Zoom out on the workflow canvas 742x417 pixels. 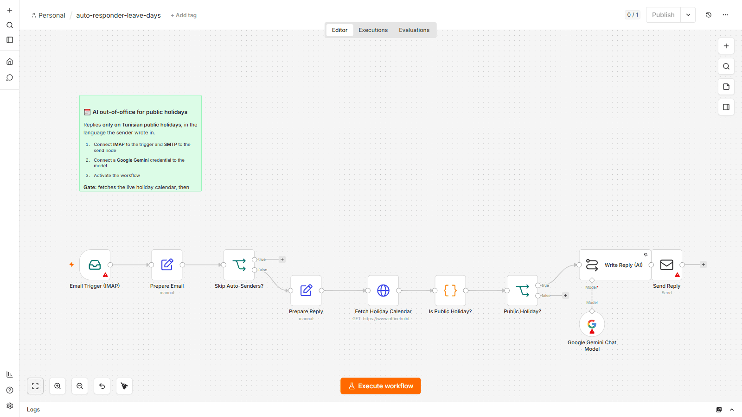pyautogui.click(x=80, y=386)
